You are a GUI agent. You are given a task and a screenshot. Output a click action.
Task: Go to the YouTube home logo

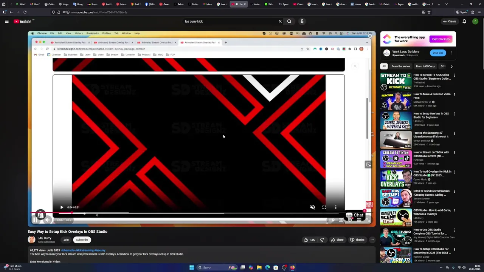click(x=23, y=22)
